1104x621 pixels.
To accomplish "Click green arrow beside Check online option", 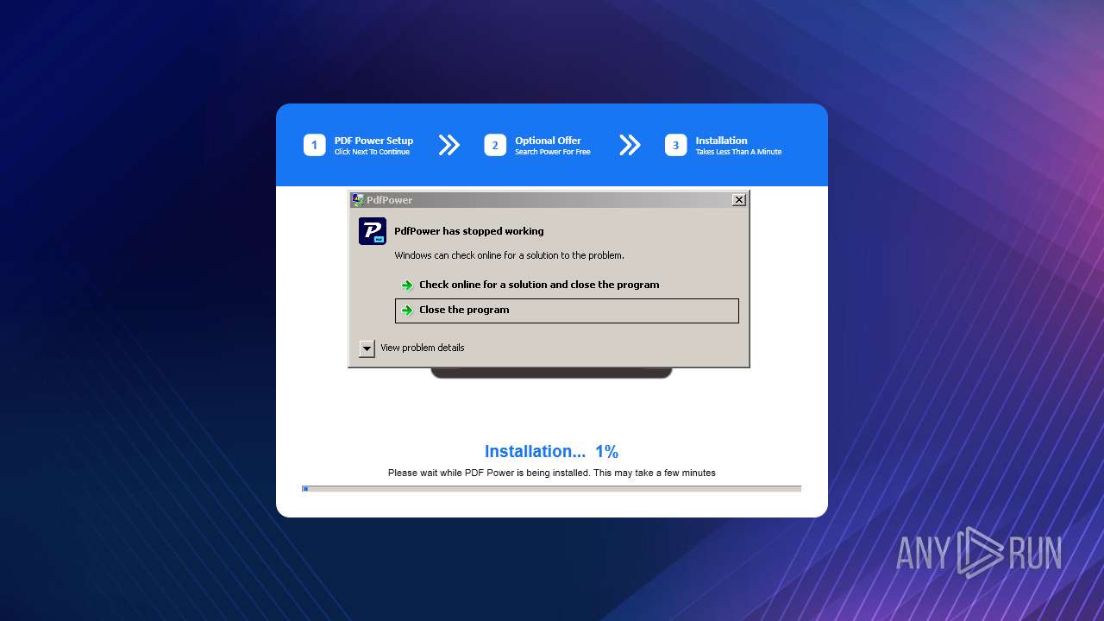I will (x=407, y=285).
